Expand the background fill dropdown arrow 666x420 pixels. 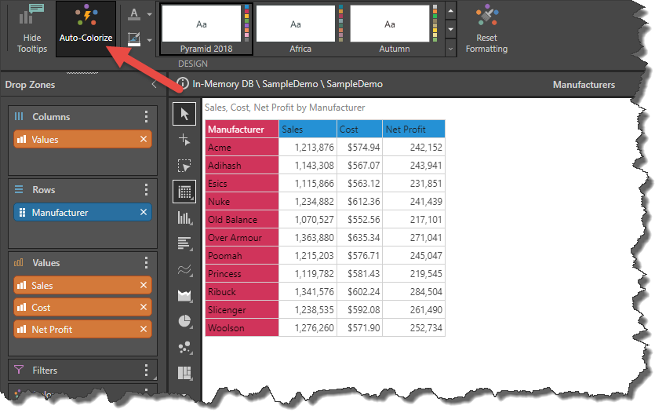click(x=150, y=40)
